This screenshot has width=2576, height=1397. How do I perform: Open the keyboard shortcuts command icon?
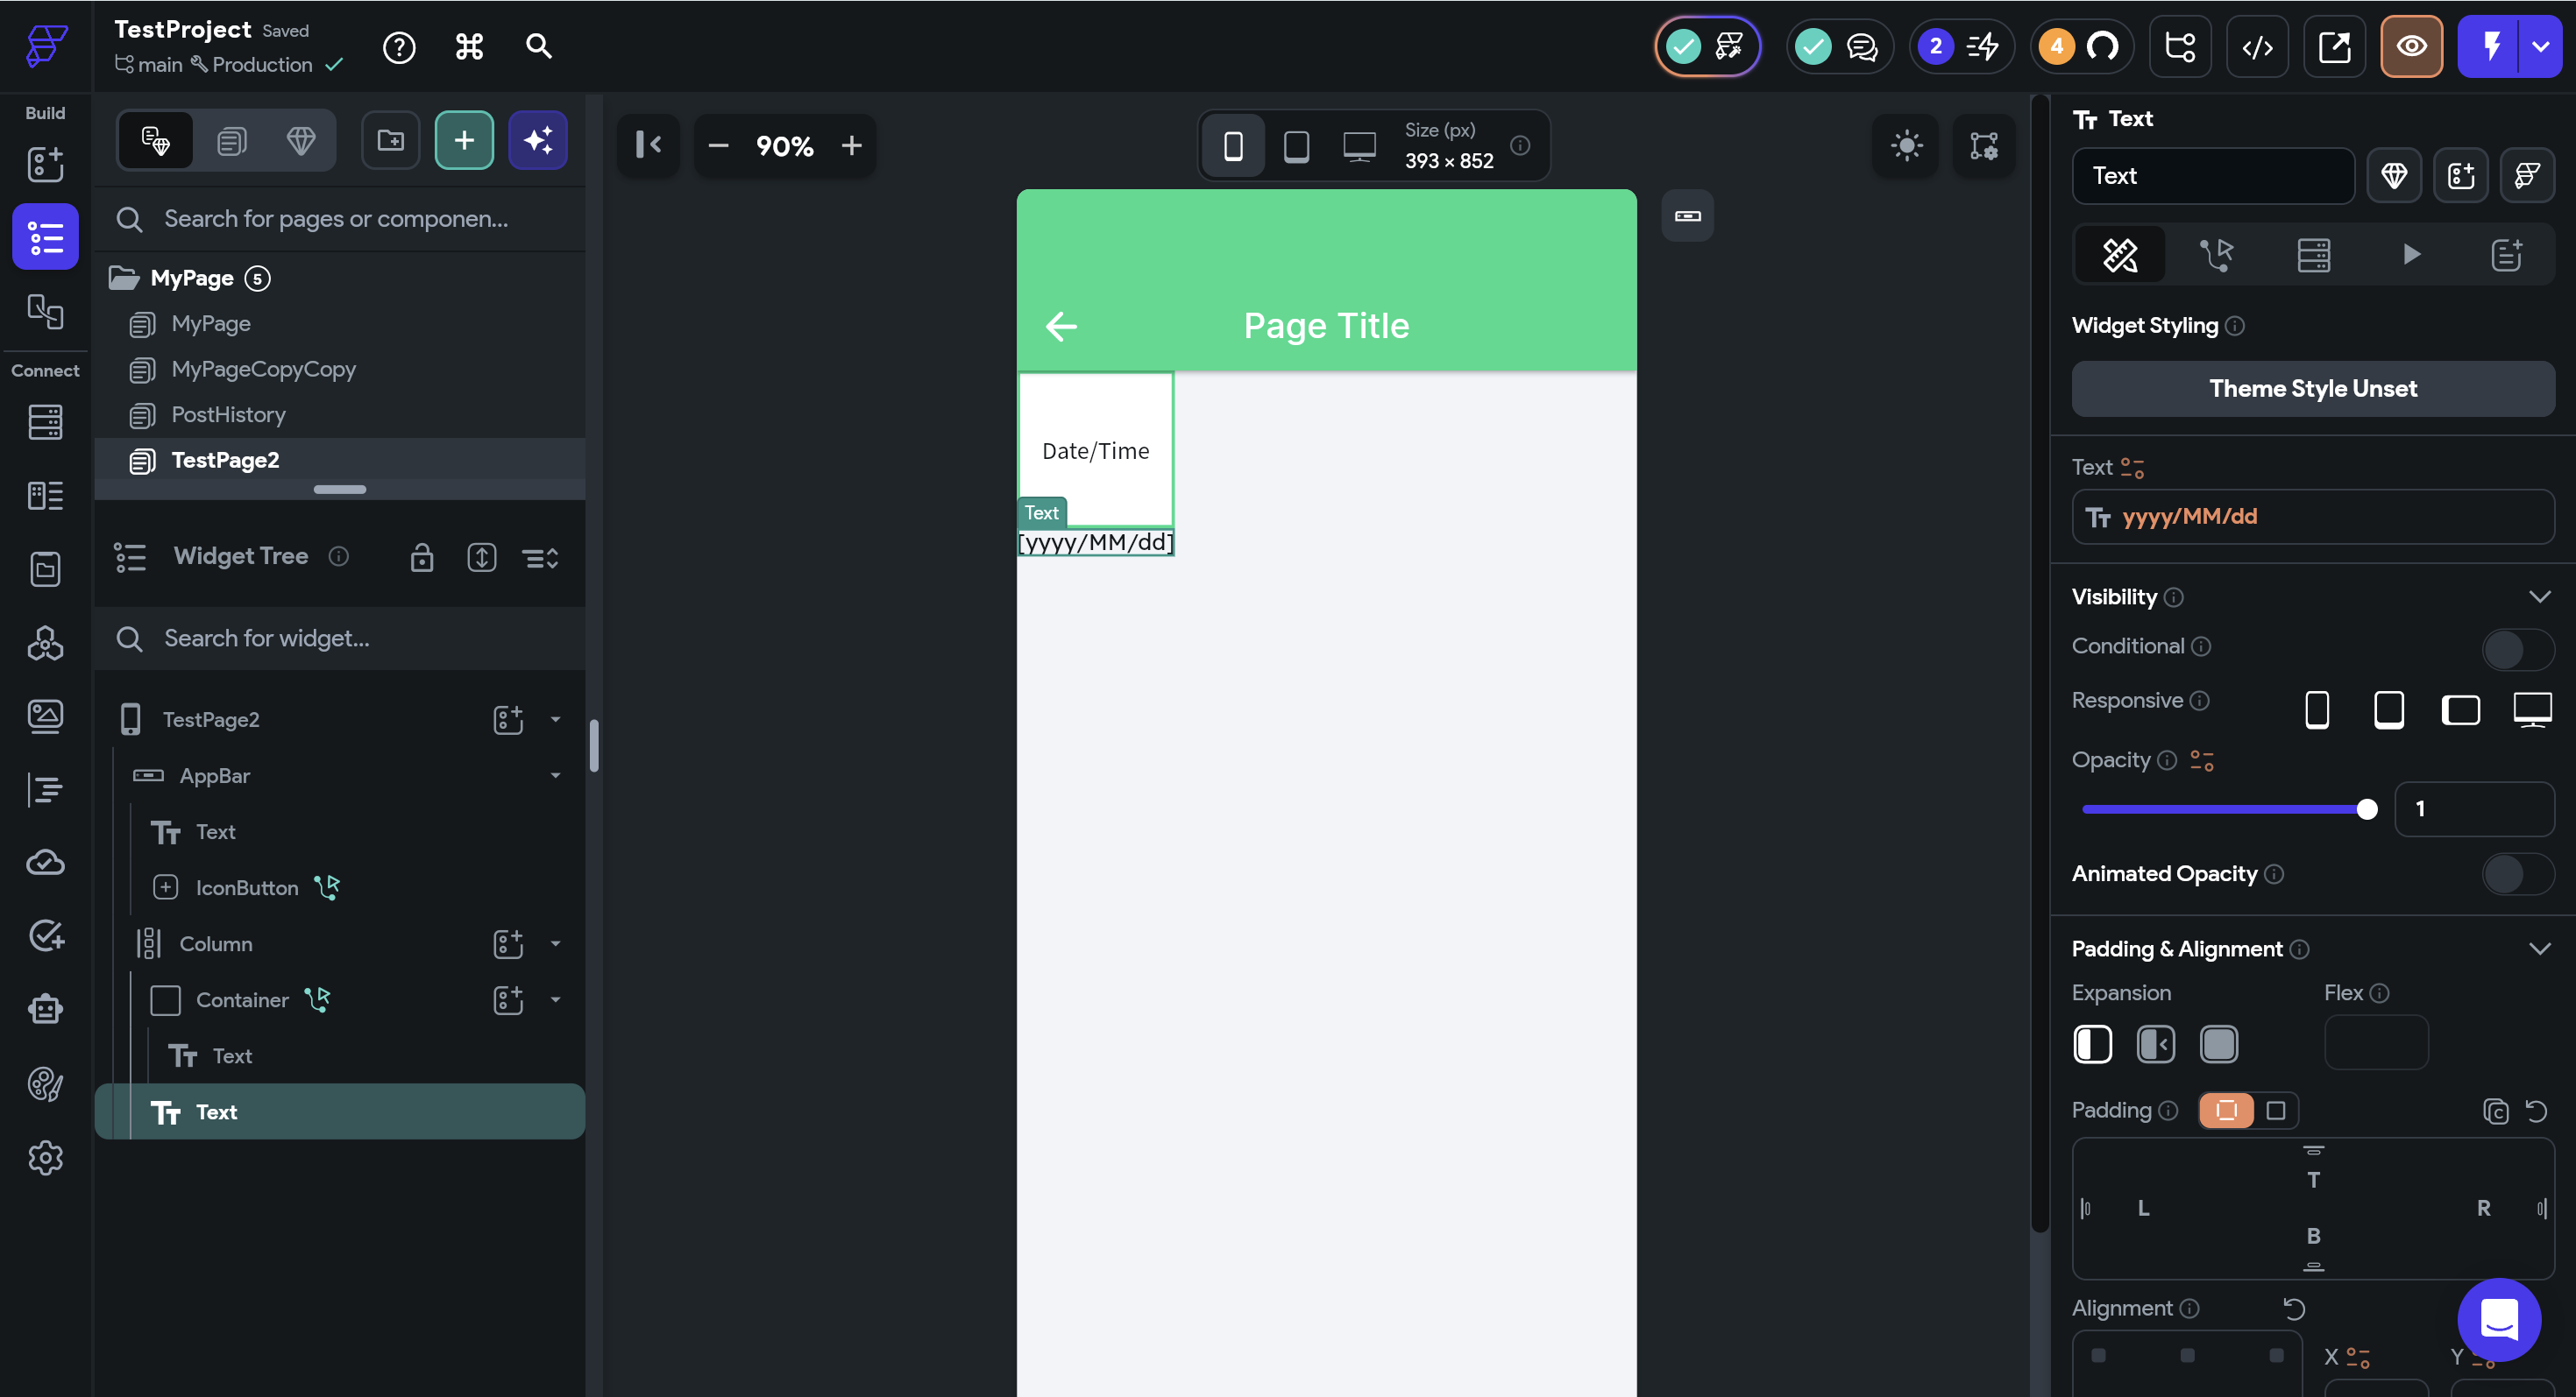(x=469, y=47)
